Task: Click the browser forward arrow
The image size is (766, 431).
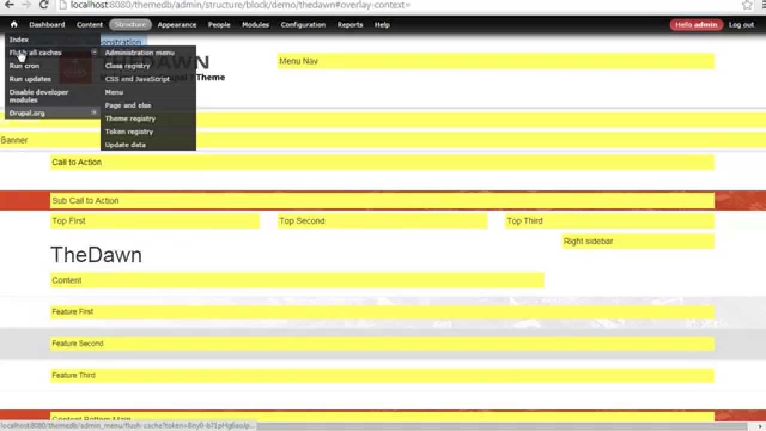Action: point(26,5)
